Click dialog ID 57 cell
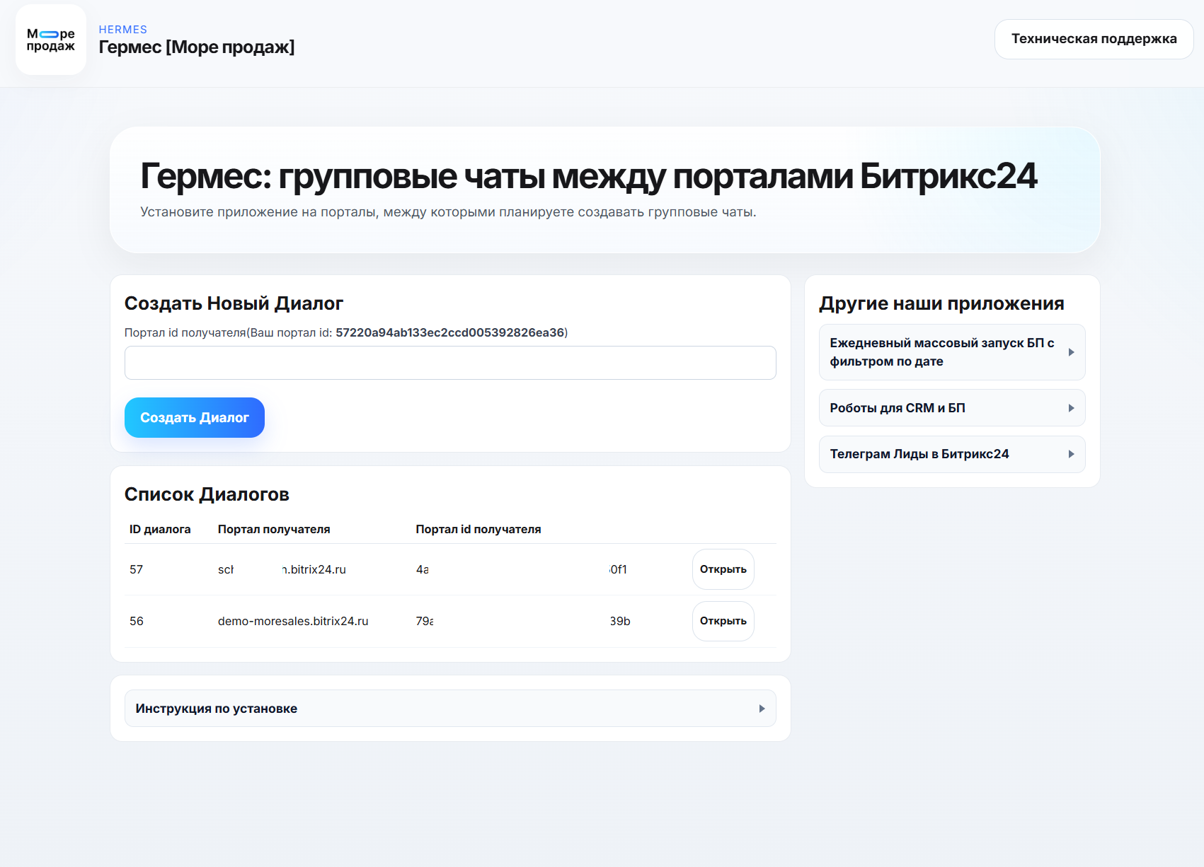This screenshot has width=1204, height=867. (137, 569)
